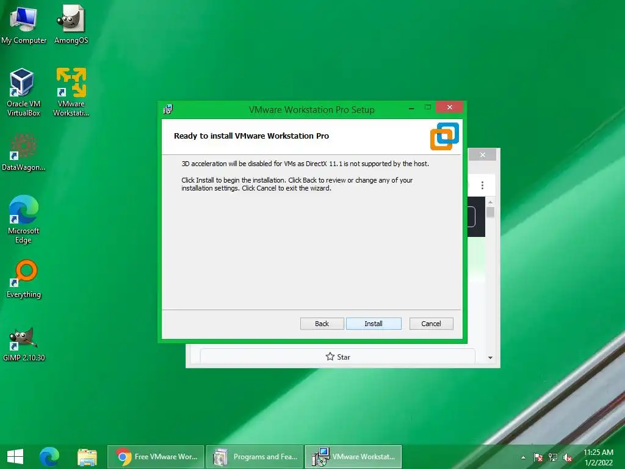Click the scroll-down arrow in the background window
625x469 pixels.
(x=490, y=358)
